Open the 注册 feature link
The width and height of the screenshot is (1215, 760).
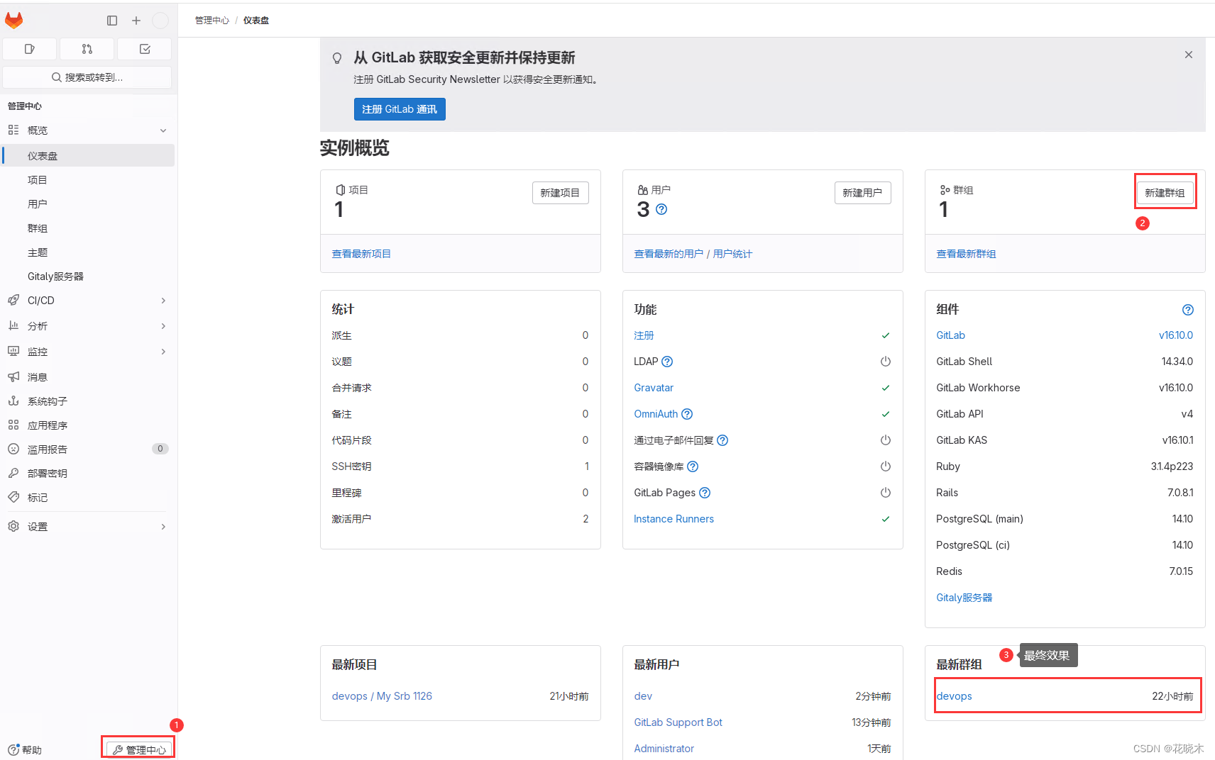pos(644,335)
